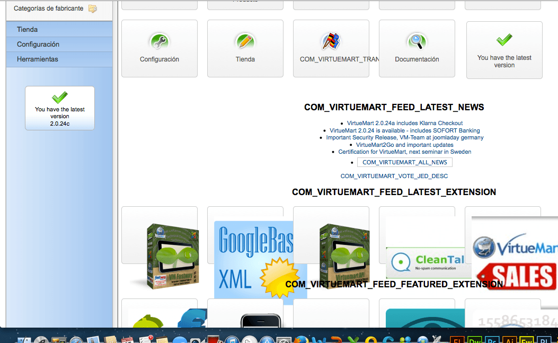Follow the COM_VIRTUEMART_VOTE_JED_DESC link
The height and width of the screenshot is (343, 558).
[x=394, y=176]
